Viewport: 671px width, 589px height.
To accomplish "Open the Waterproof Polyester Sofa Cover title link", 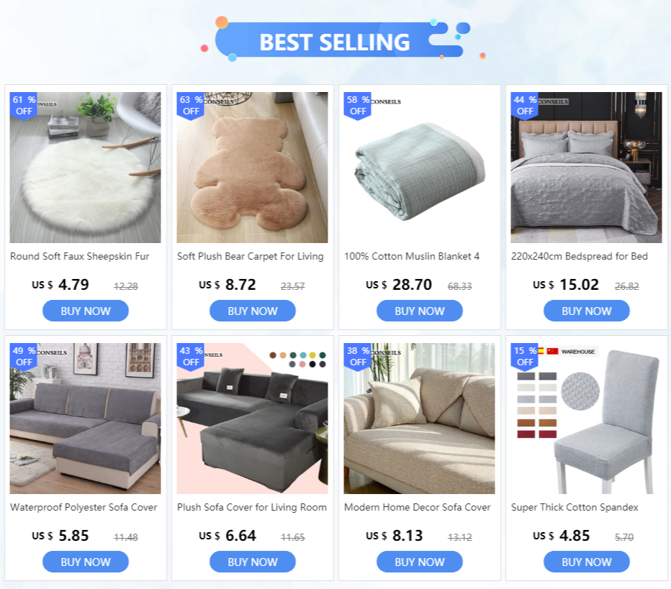I will click(x=84, y=507).
